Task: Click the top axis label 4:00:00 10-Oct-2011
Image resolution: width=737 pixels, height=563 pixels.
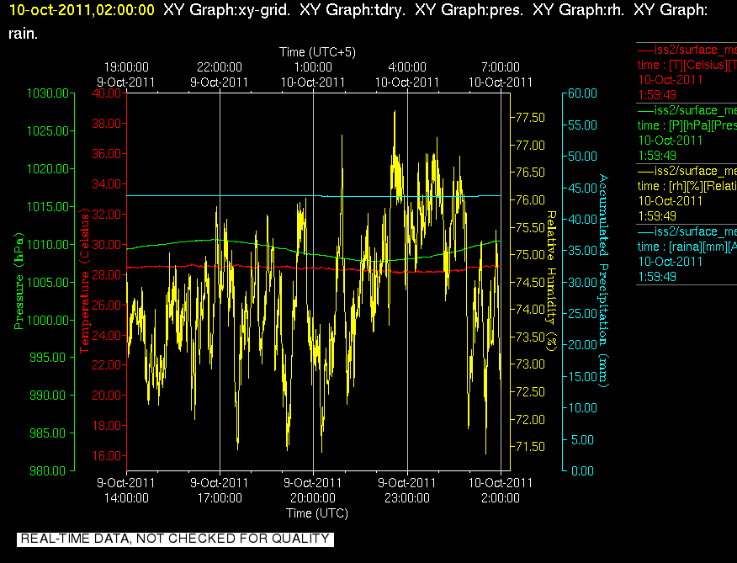Action: pyautogui.click(x=407, y=75)
